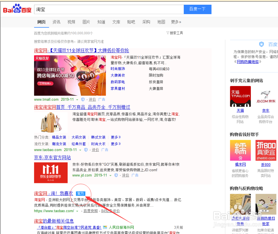Click the Baidu security shield icon in sidebar
278x234 pixels.
[262, 44]
